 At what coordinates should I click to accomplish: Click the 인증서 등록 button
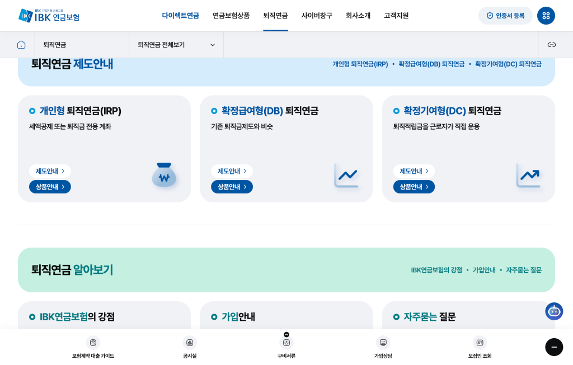(505, 16)
